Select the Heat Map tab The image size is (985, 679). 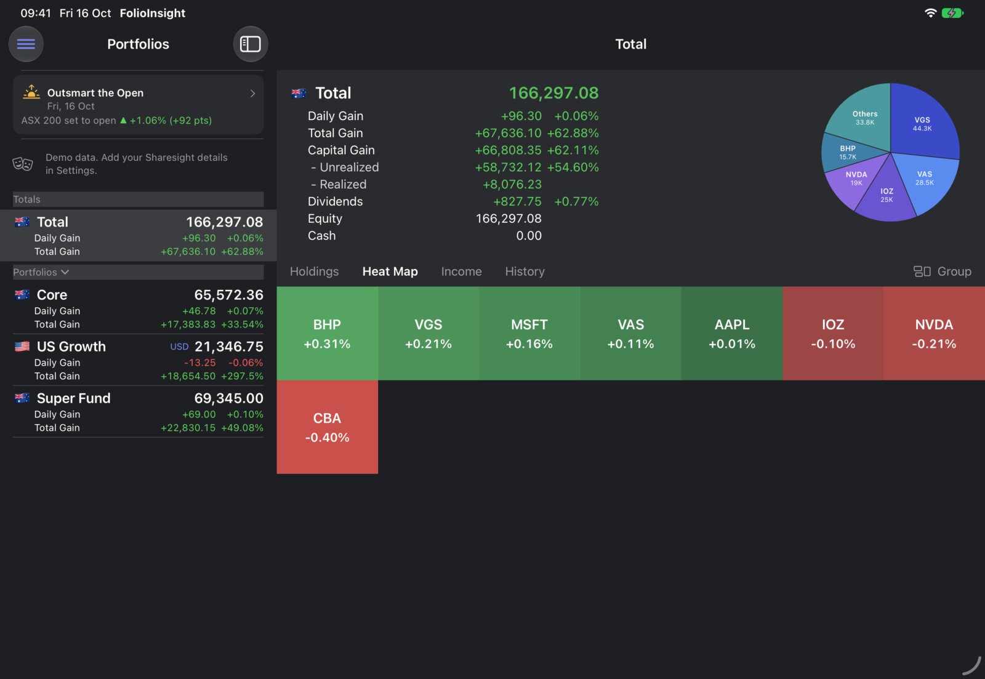(x=390, y=271)
